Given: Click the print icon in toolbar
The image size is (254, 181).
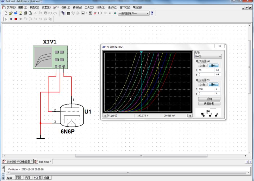Looking at the screenshot, I should (x=26, y=13).
